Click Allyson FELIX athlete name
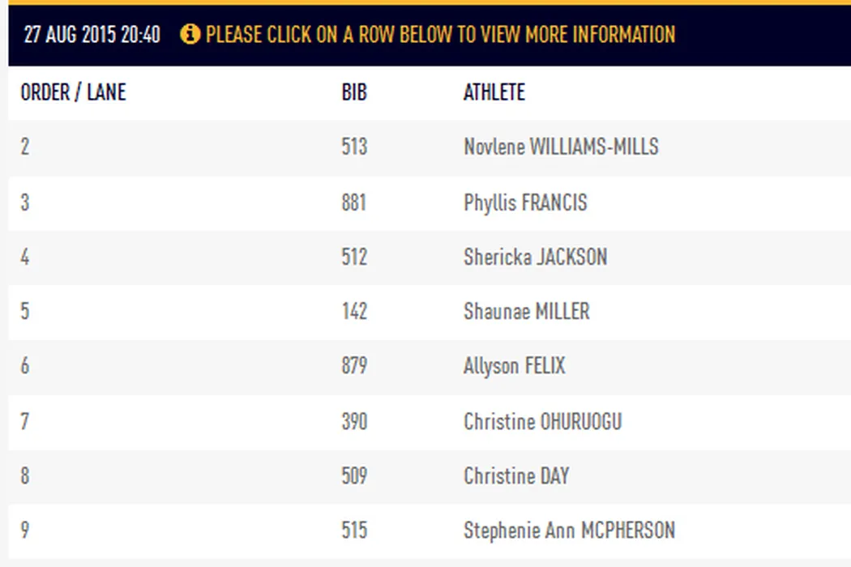The image size is (851, 567). coord(514,366)
